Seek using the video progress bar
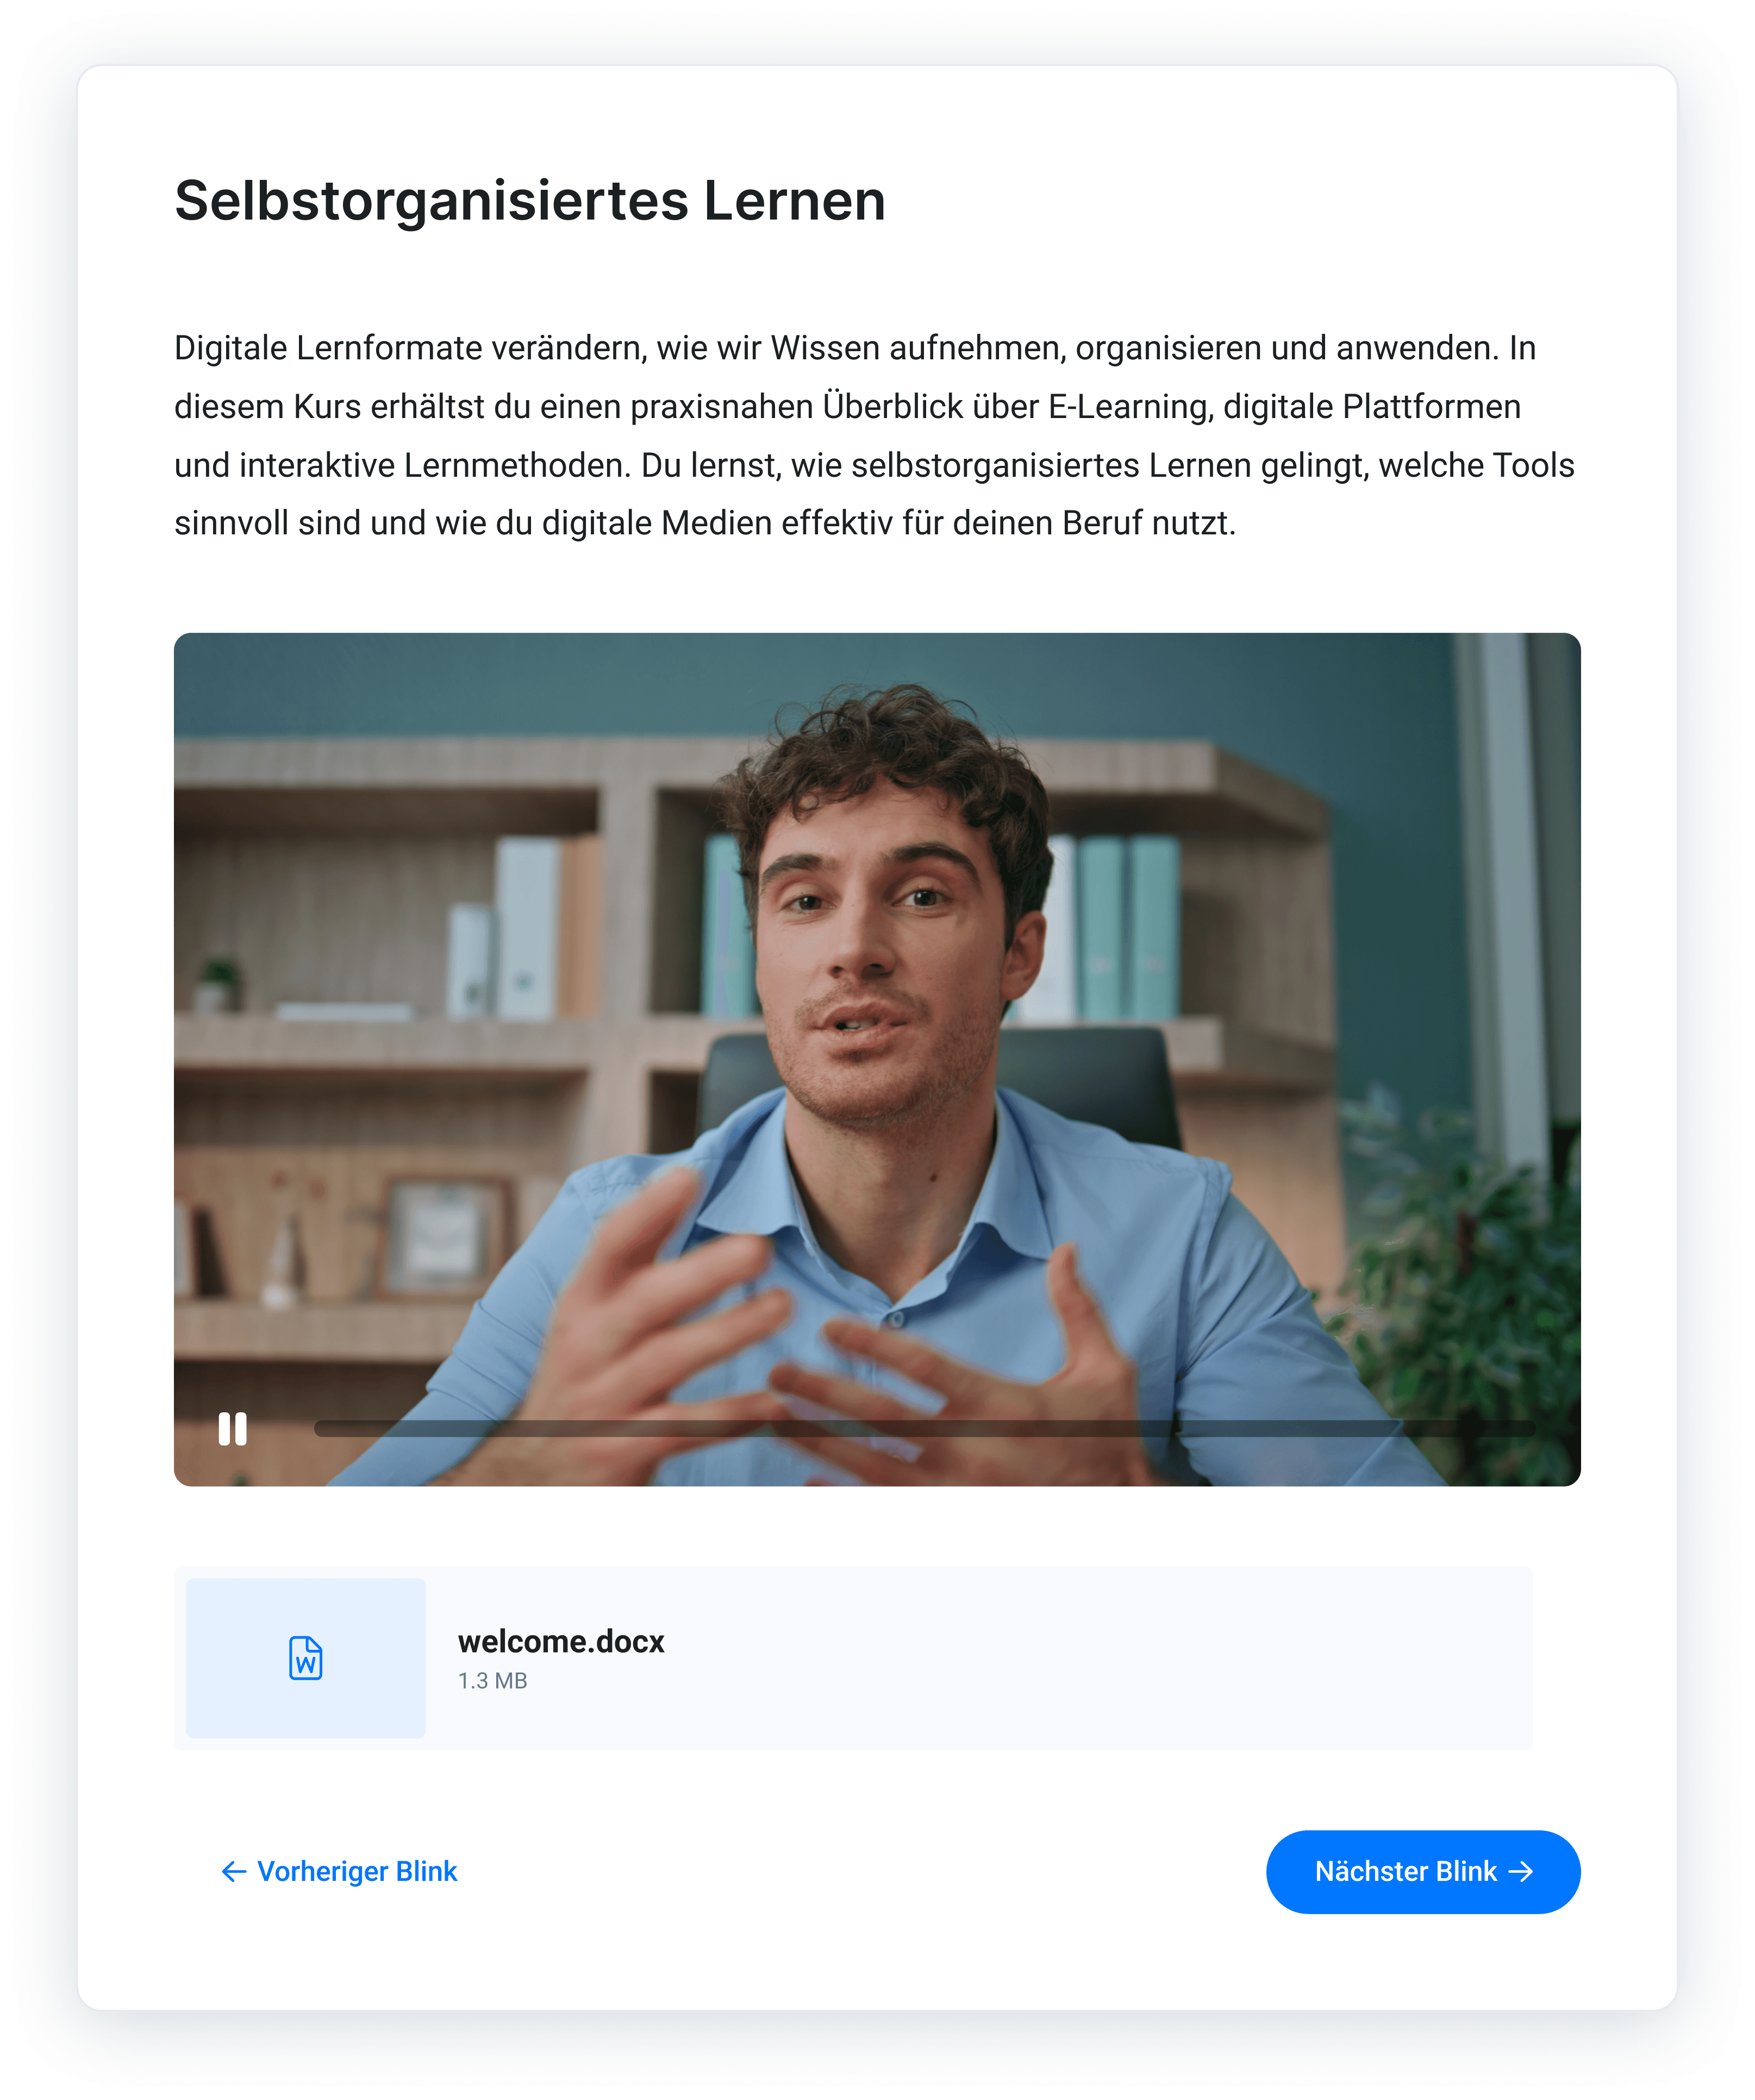Screen dimensions: 1755x2100 (x=924, y=1428)
